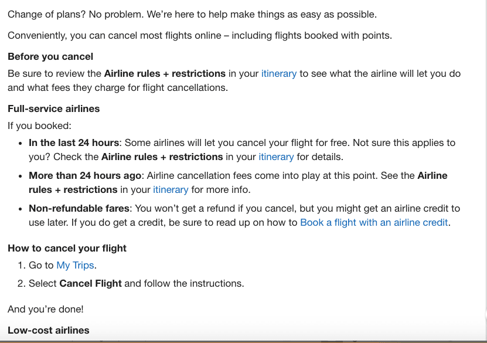Viewport: 487px width, 343px height.
Task: Open the itinerary link in the last 24 hours bullet
Action: pyautogui.click(x=276, y=157)
